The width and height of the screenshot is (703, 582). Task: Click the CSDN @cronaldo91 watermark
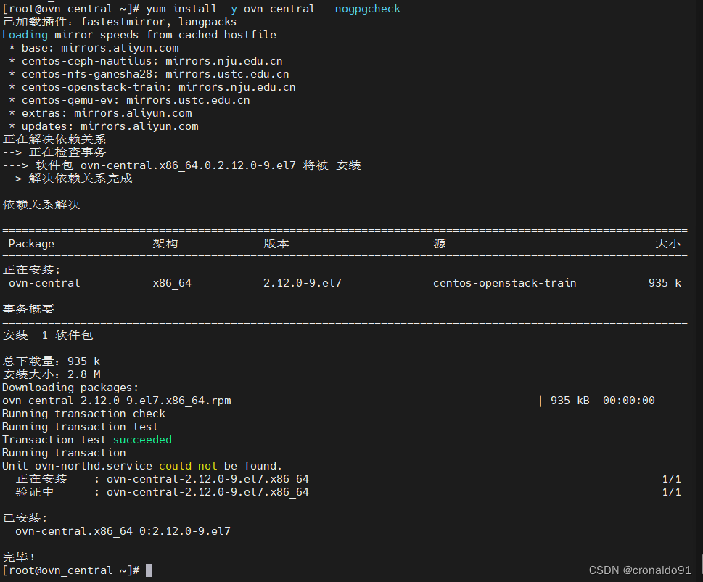click(x=639, y=571)
